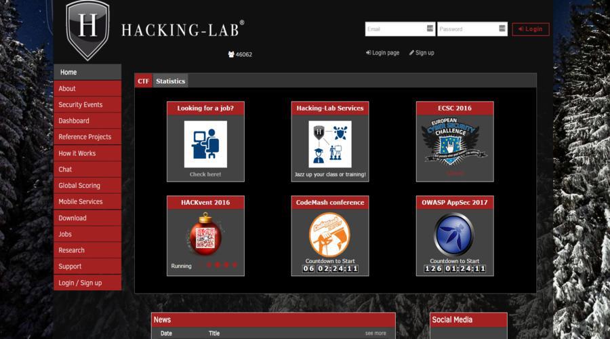Open the Download menu item

(87, 218)
